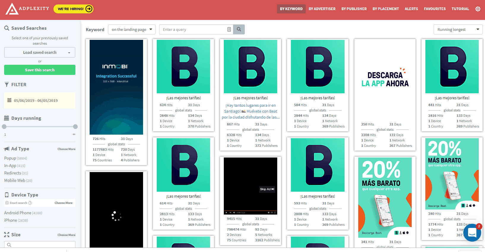Expand Size with Choose More

click(x=66, y=235)
